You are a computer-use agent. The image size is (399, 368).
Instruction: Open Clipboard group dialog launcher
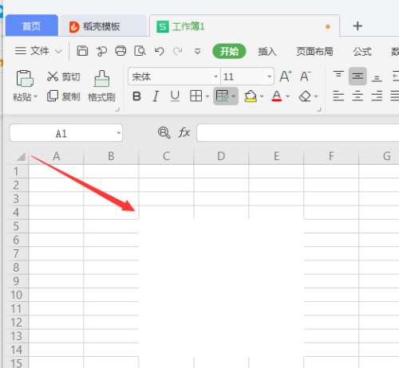[x=117, y=110]
